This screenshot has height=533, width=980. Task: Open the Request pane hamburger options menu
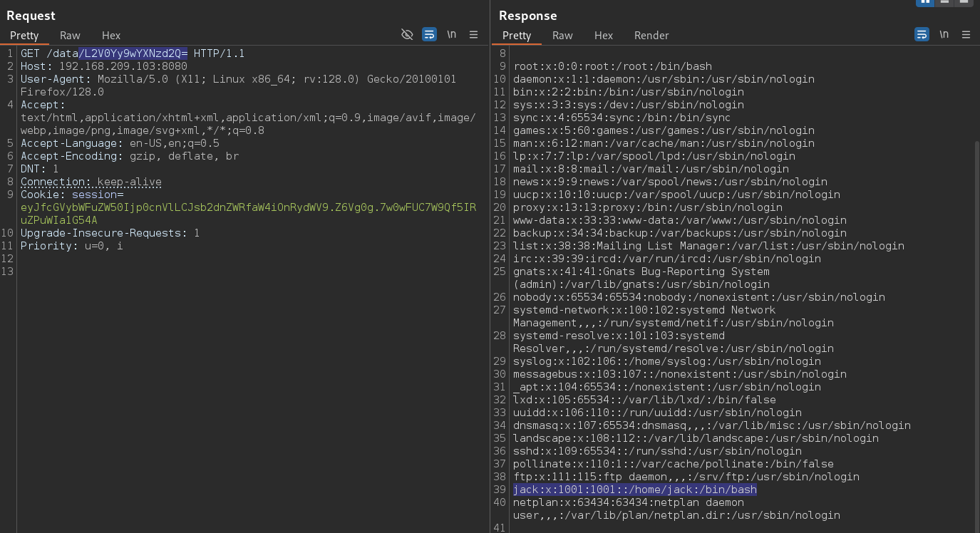[x=473, y=34]
